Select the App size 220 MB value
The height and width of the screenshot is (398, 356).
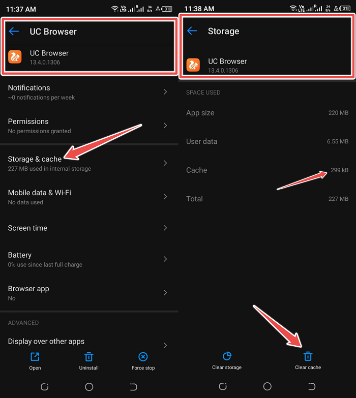click(338, 113)
